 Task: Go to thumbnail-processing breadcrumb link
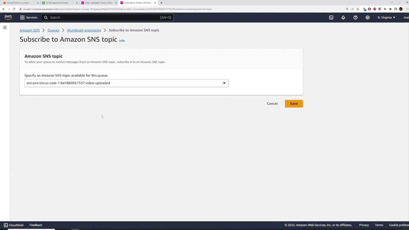pos(84,30)
